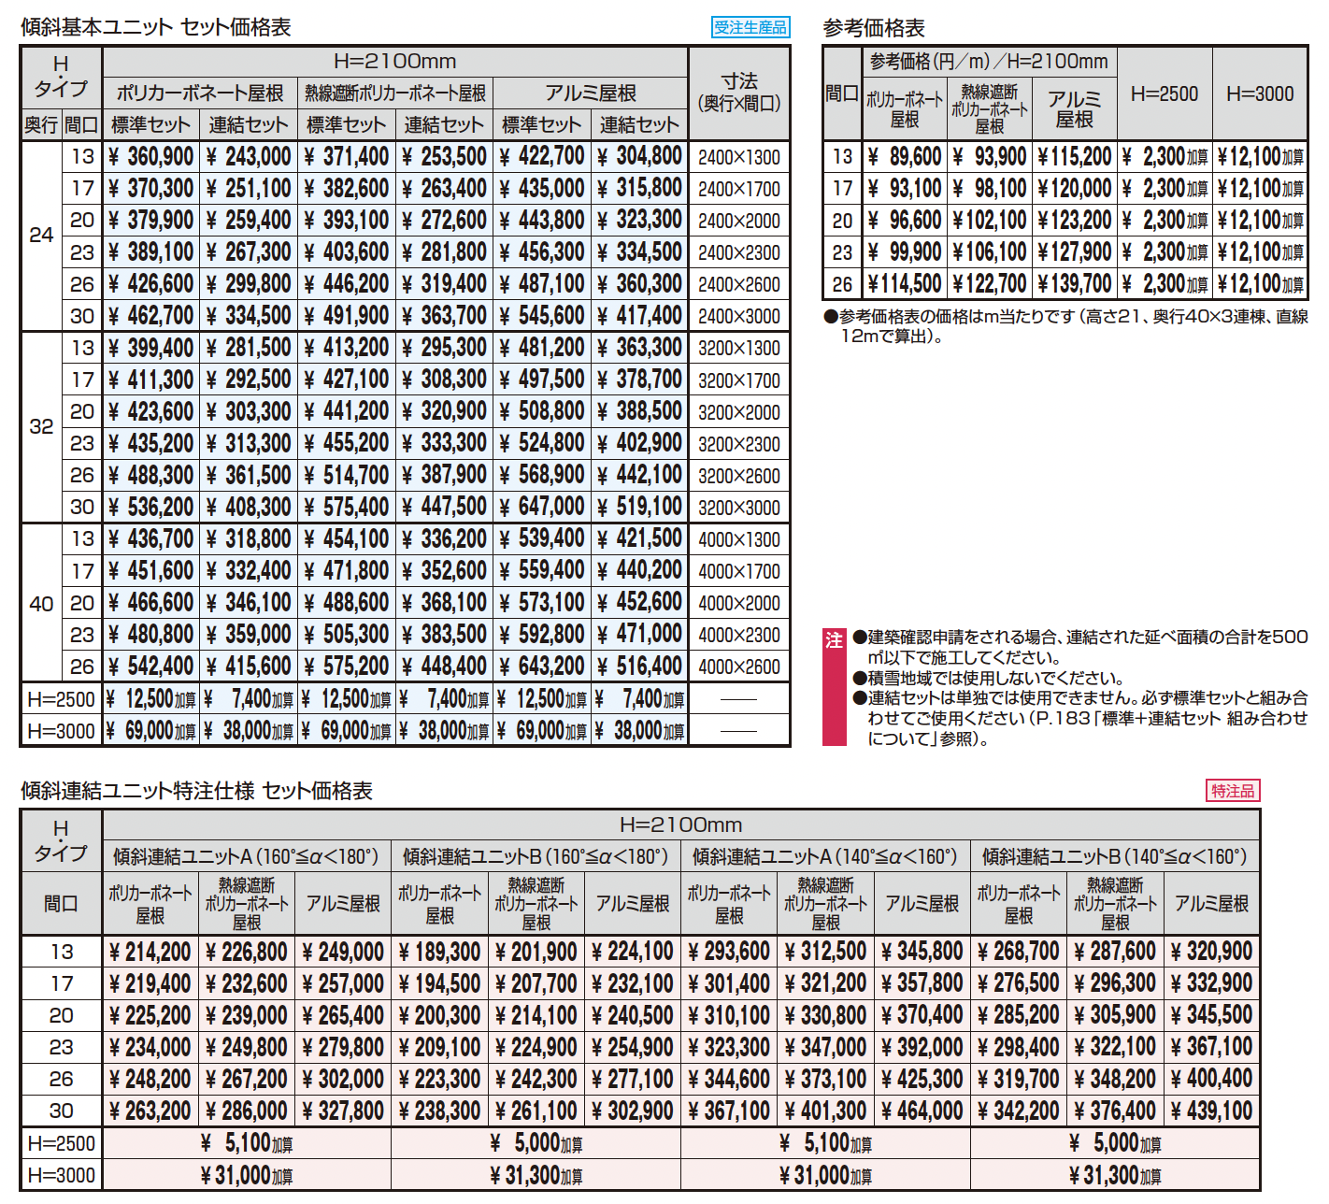Click the price ¥ 304,800 cell
This screenshot has width=1329, height=1204.
(640, 156)
